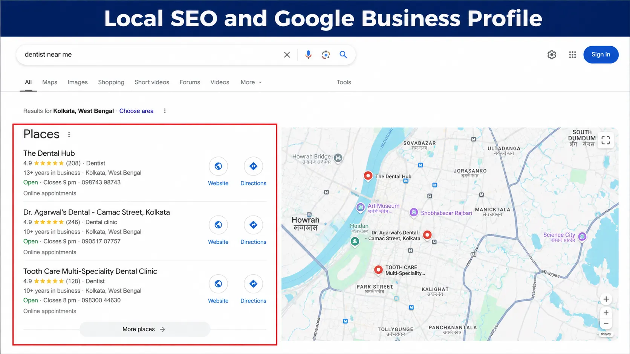Image resolution: width=630 pixels, height=354 pixels.
Task: Click '(246)' review count of Dr. Agarwal's
Action: coord(73,222)
